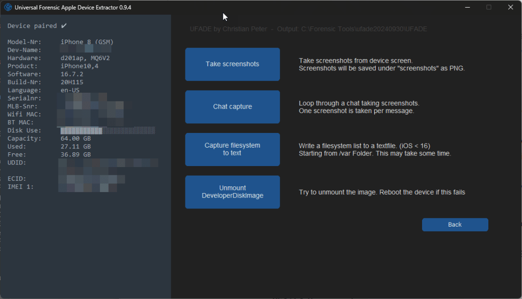Click the UFADE app icon in title bar
Image resolution: width=522 pixels, height=299 pixels.
(8, 7)
